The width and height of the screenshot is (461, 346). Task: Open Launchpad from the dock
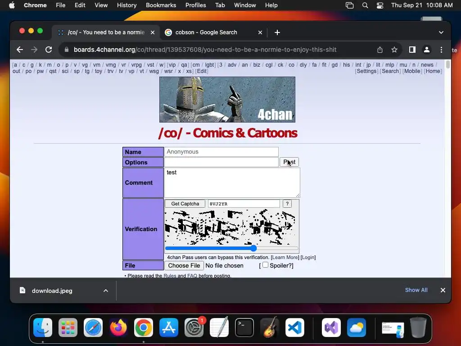coord(68,328)
